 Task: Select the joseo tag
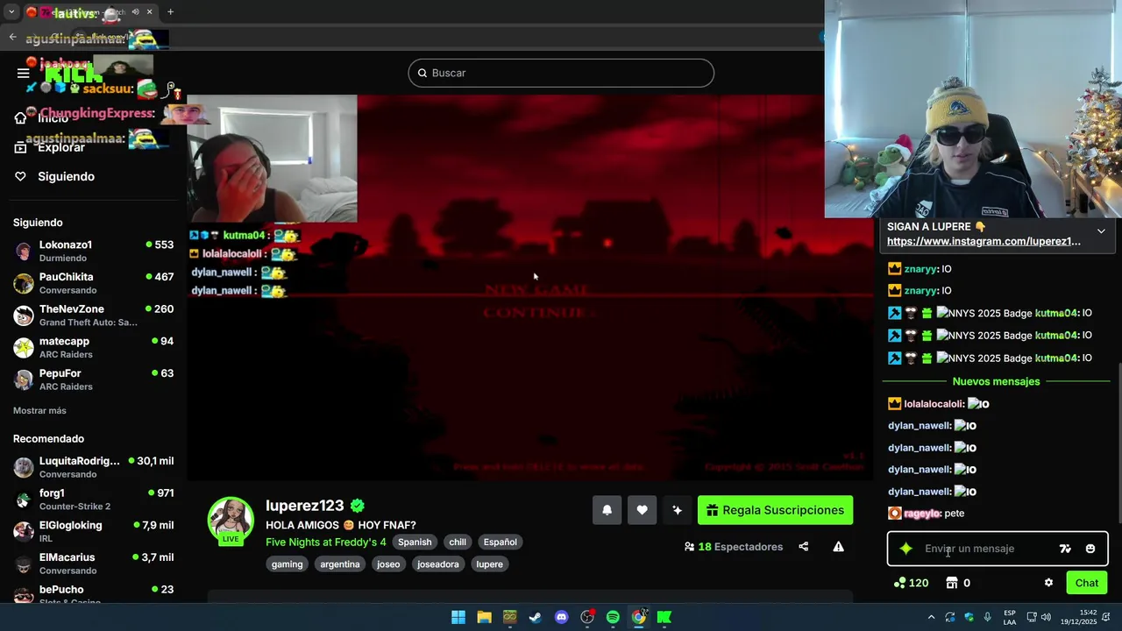(x=388, y=564)
